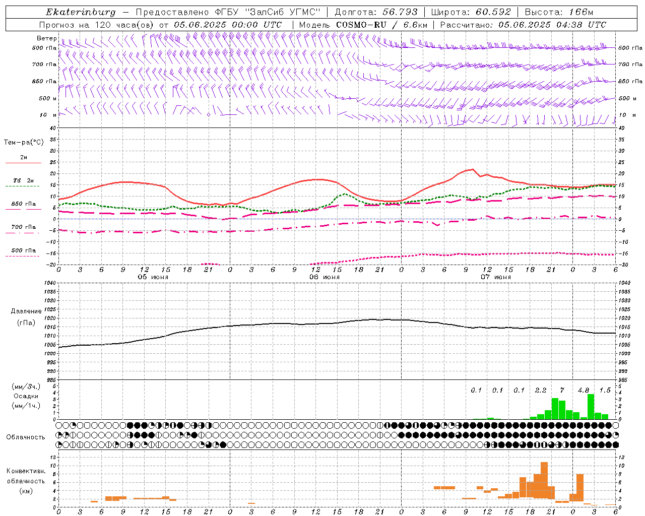Click the Конвективн. label

coord(26,471)
